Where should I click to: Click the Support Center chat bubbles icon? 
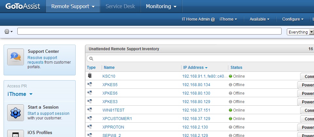(x=16, y=57)
